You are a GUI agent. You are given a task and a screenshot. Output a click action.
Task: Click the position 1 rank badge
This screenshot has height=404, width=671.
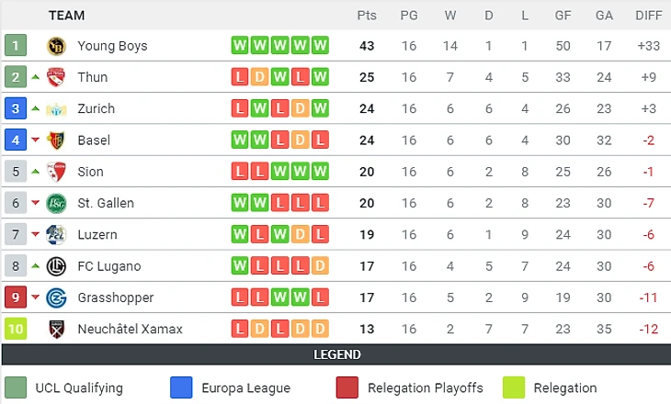pyautogui.click(x=16, y=46)
